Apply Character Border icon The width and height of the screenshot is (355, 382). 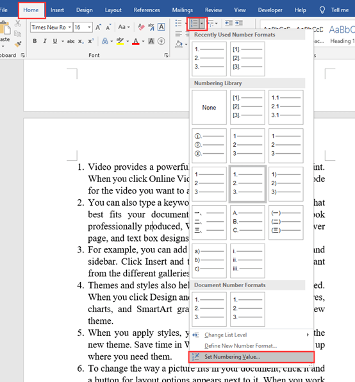tap(161, 27)
